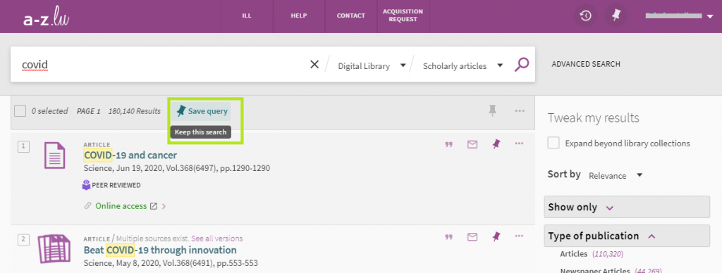722x273 pixels.
Task: Email Beat COVID-19 through innovation article
Action: (472, 237)
